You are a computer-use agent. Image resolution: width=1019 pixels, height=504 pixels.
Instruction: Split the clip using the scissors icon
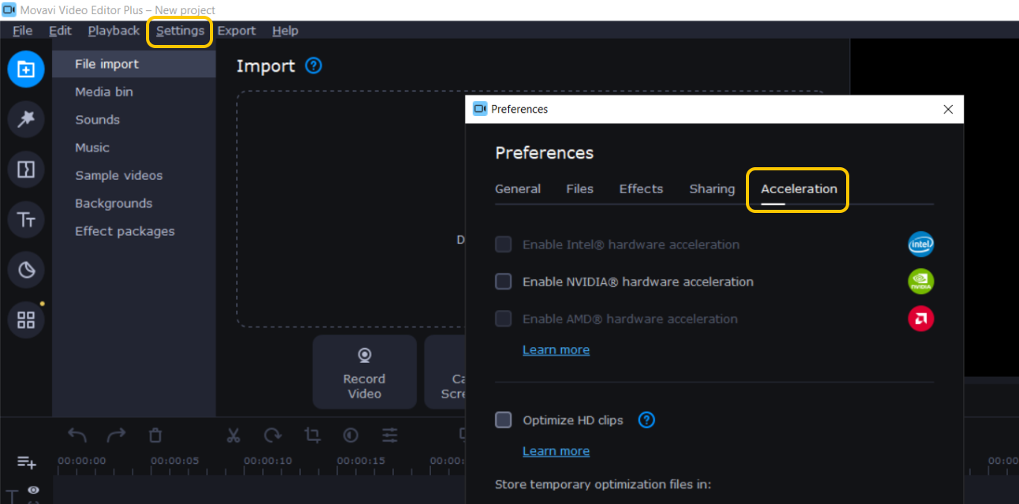233,435
